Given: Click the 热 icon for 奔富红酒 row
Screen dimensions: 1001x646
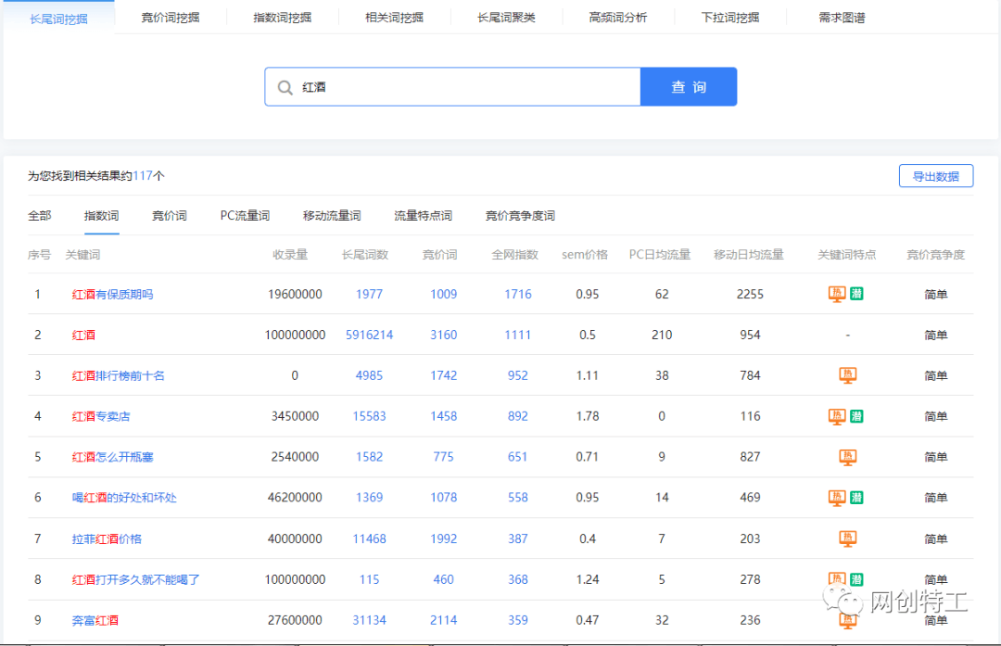Looking at the screenshot, I should [846, 620].
